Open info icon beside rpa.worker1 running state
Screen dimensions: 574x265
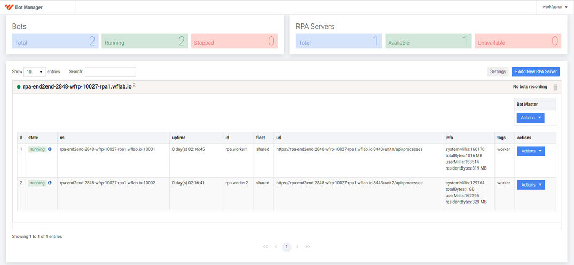(x=50, y=149)
